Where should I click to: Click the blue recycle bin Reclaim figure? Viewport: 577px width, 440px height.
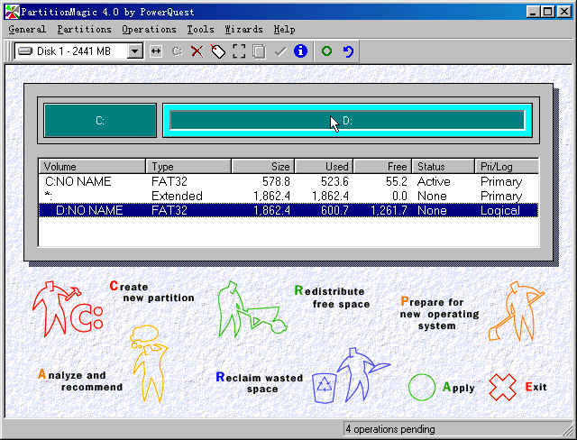(350, 375)
